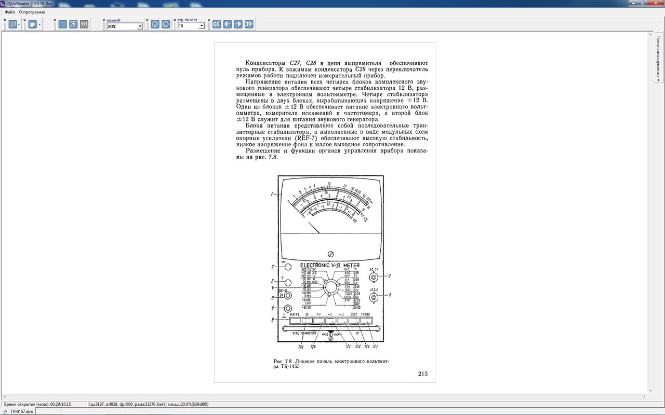
Task: Expand the page layout mode dropdown arrow
Action: point(19,24)
